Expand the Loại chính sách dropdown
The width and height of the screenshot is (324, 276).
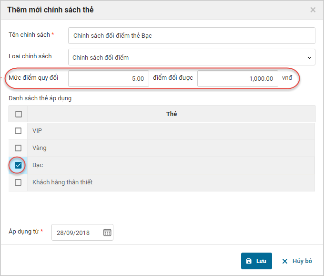click(192, 57)
